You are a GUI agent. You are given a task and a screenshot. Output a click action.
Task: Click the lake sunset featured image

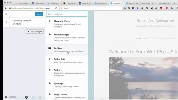pos(144,78)
